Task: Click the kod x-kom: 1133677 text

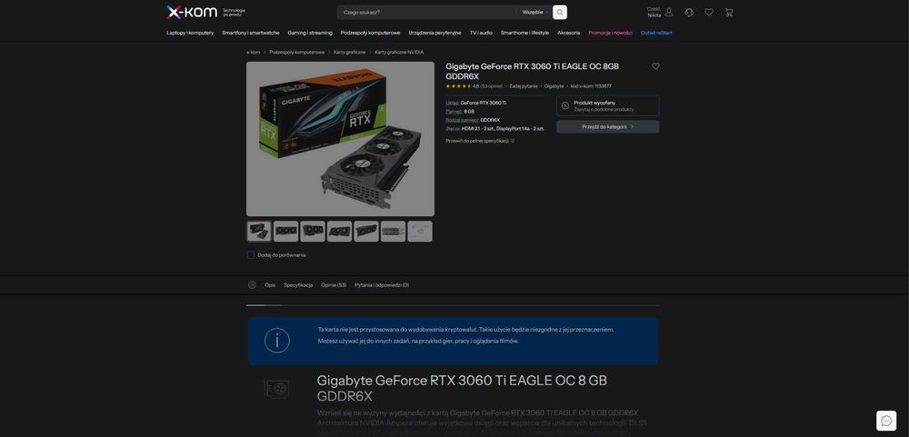Action: [x=591, y=85]
